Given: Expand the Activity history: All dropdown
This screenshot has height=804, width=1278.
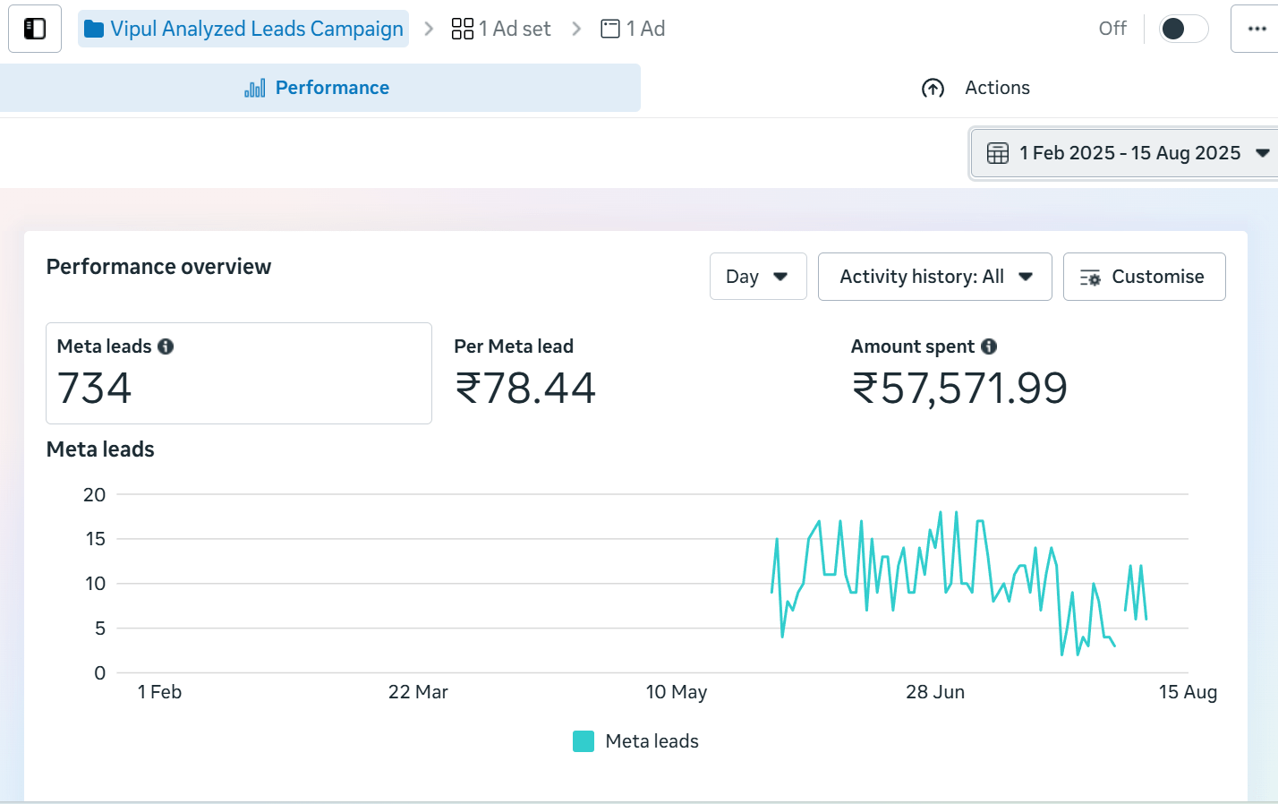Looking at the screenshot, I should 934,277.
